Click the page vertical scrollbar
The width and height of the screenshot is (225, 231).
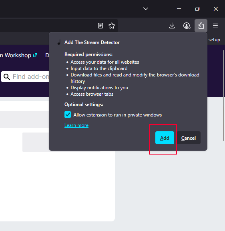(223, 95)
